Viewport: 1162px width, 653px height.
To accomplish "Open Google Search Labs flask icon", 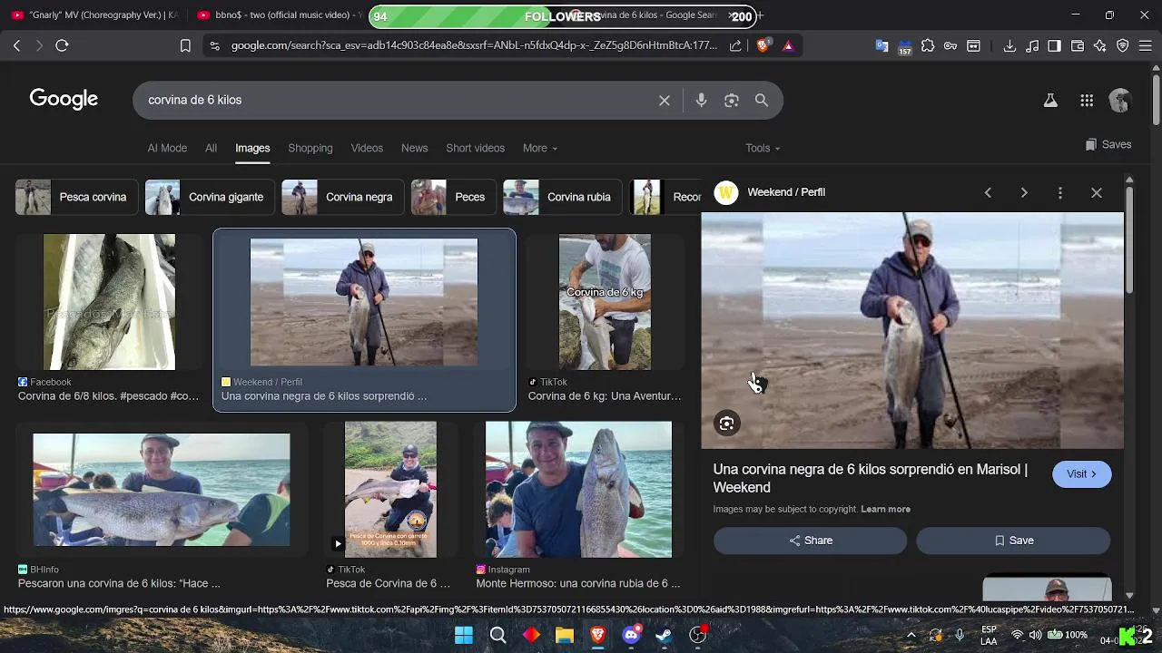I will coord(1050,101).
